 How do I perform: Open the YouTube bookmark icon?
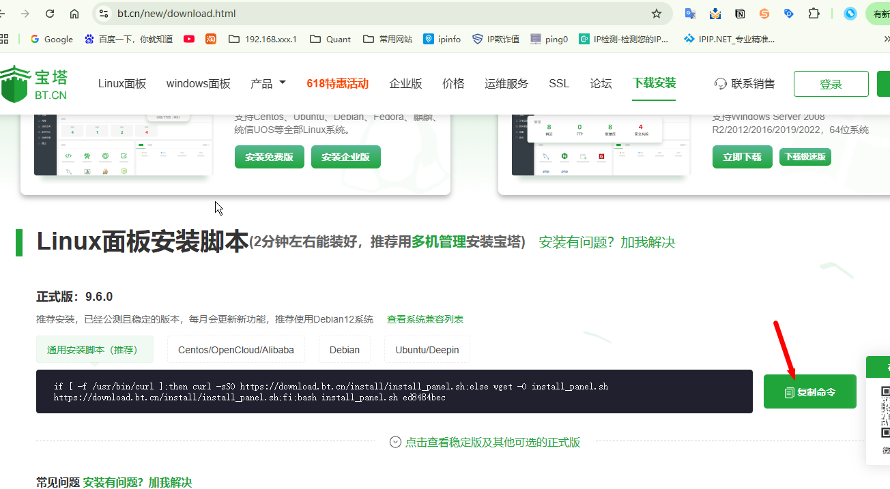pos(189,39)
